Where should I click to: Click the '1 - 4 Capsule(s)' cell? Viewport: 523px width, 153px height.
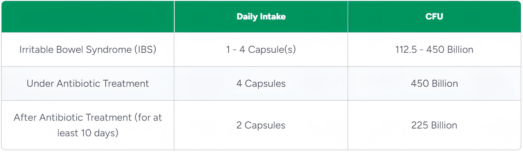[261, 49]
